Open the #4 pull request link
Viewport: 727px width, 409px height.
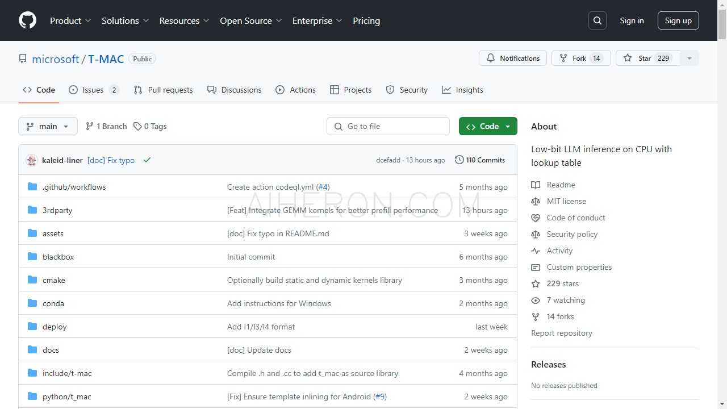(323, 187)
